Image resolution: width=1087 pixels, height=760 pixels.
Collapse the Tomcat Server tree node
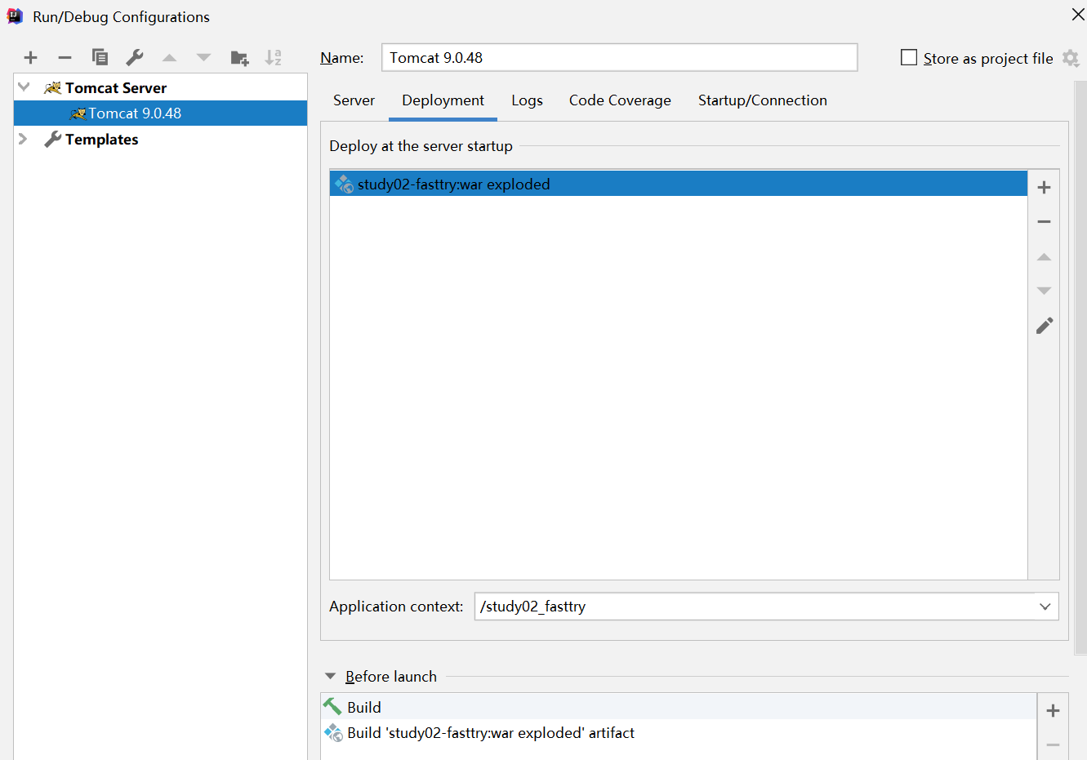[x=24, y=87]
